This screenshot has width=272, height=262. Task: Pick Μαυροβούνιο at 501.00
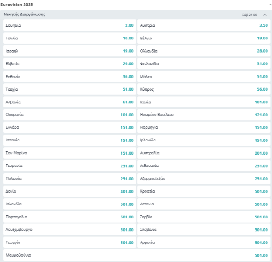(x=137, y=255)
